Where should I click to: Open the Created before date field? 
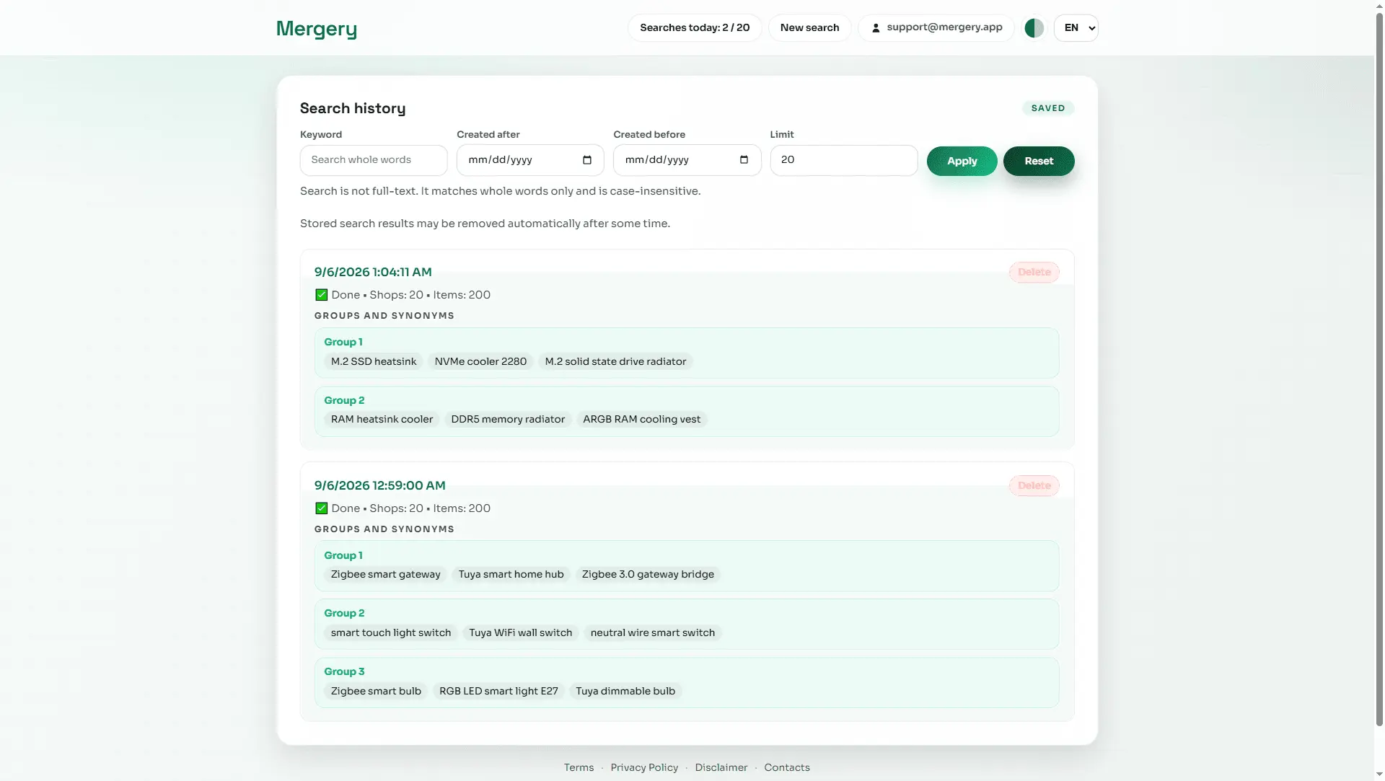pos(687,160)
